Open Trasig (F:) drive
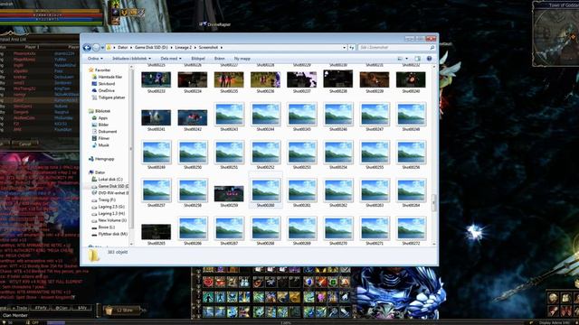Viewport: 579px width, 325px height. click(x=104, y=200)
